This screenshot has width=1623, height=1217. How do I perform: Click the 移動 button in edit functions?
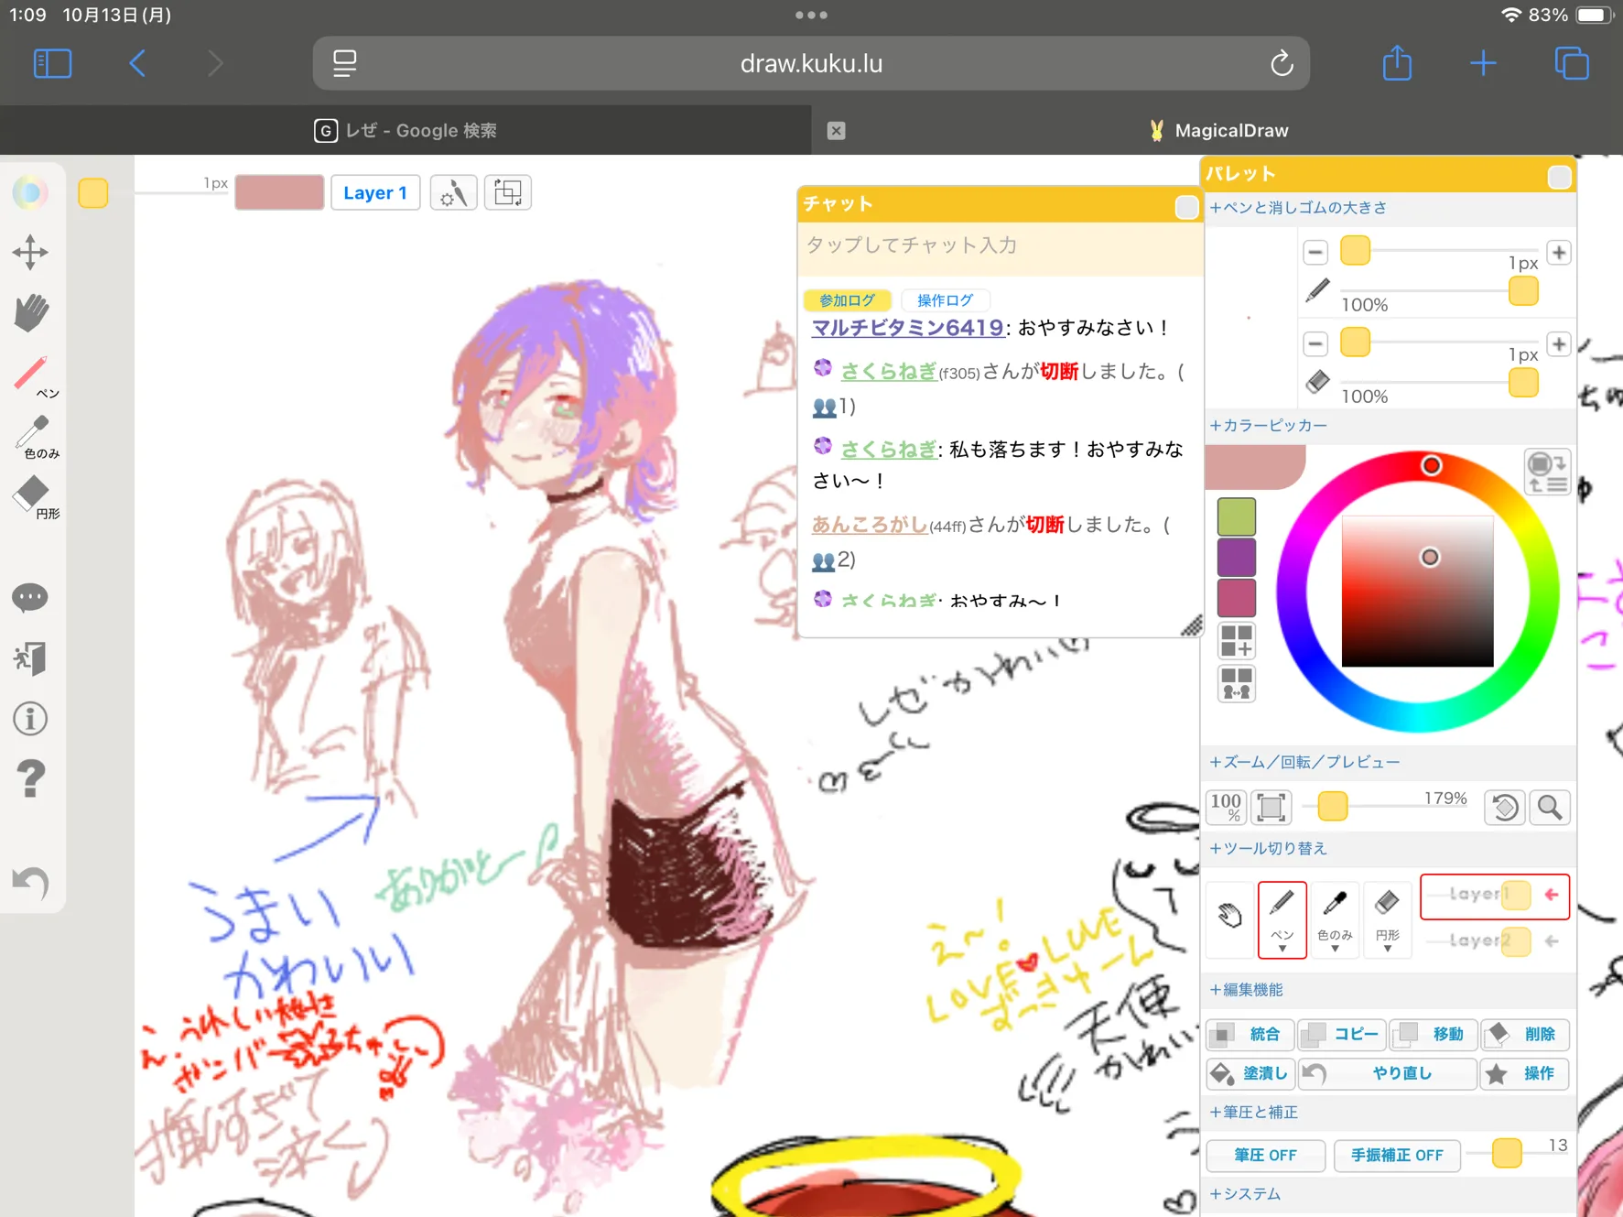click(x=1434, y=1035)
